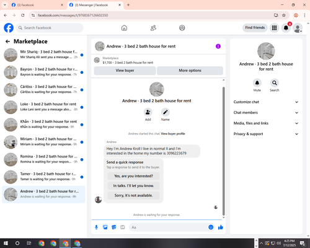The height and width of the screenshot is (248, 310).
Task: Click the Add people icon in chat
Action: coord(148,112)
